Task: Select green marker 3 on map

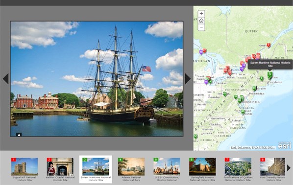Action: (x=269, y=75)
